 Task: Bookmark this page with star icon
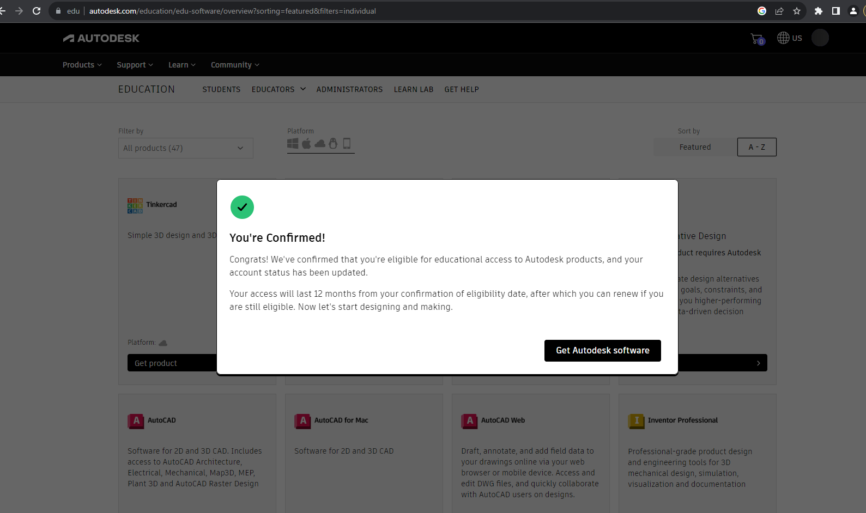pos(797,11)
